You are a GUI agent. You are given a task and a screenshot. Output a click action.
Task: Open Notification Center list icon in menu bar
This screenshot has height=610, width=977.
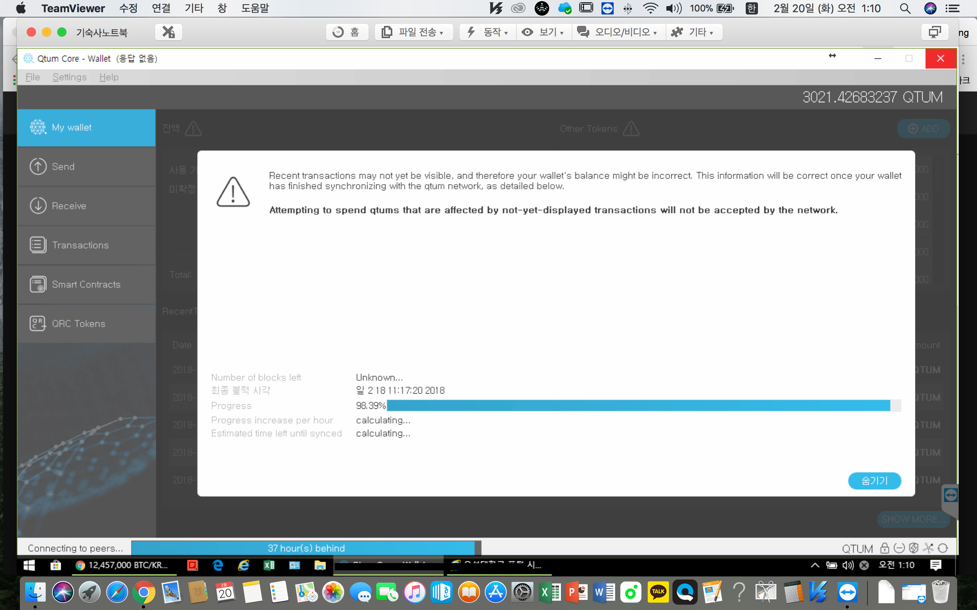tap(952, 8)
